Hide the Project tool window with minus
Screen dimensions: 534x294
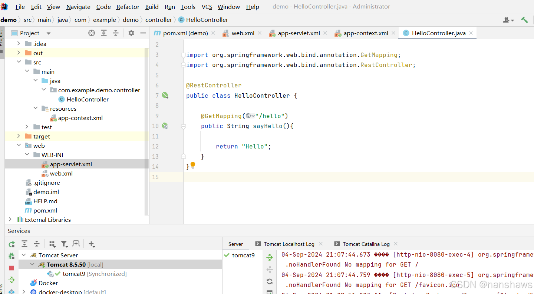[x=143, y=33]
